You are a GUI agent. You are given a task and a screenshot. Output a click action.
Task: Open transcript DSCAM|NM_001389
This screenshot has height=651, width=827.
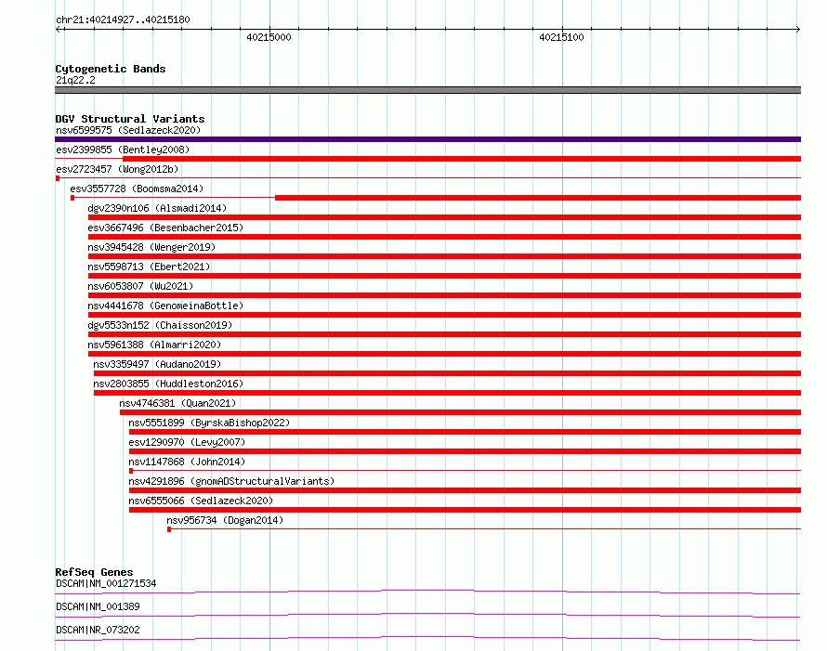pyautogui.click(x=98, y=606)
